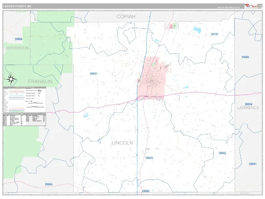The image size is (265, 199).
Task: Select ZIP code label 39664
Action: pyautogui.click(x=48, y=184)
